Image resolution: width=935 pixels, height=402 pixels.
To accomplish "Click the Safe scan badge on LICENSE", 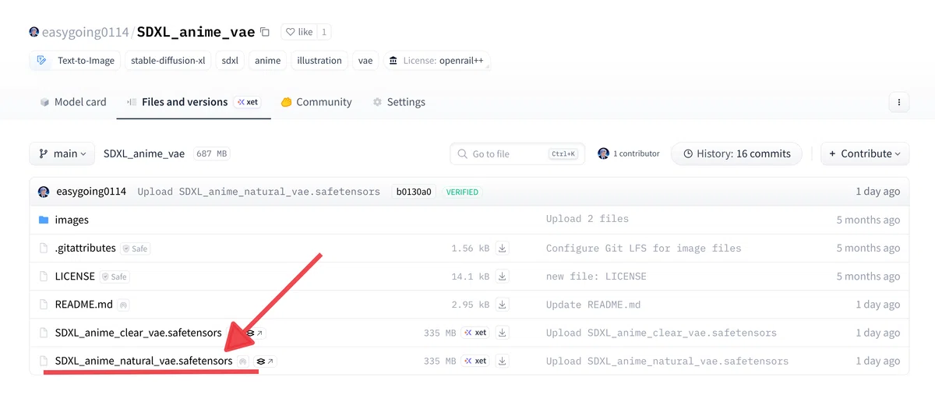I will [115, 277].
